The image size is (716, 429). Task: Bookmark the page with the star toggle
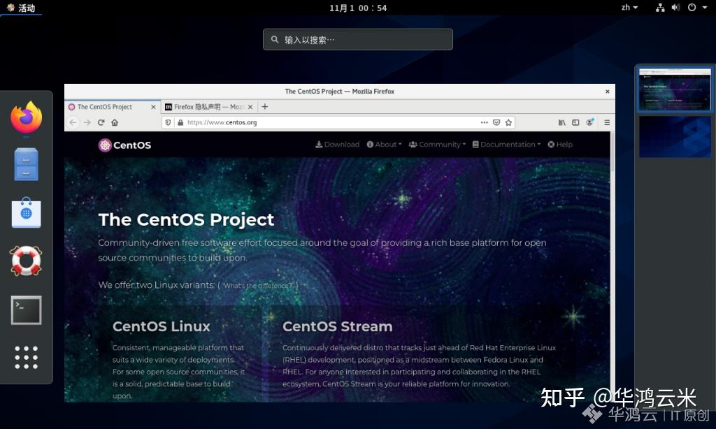pos(508,122)
